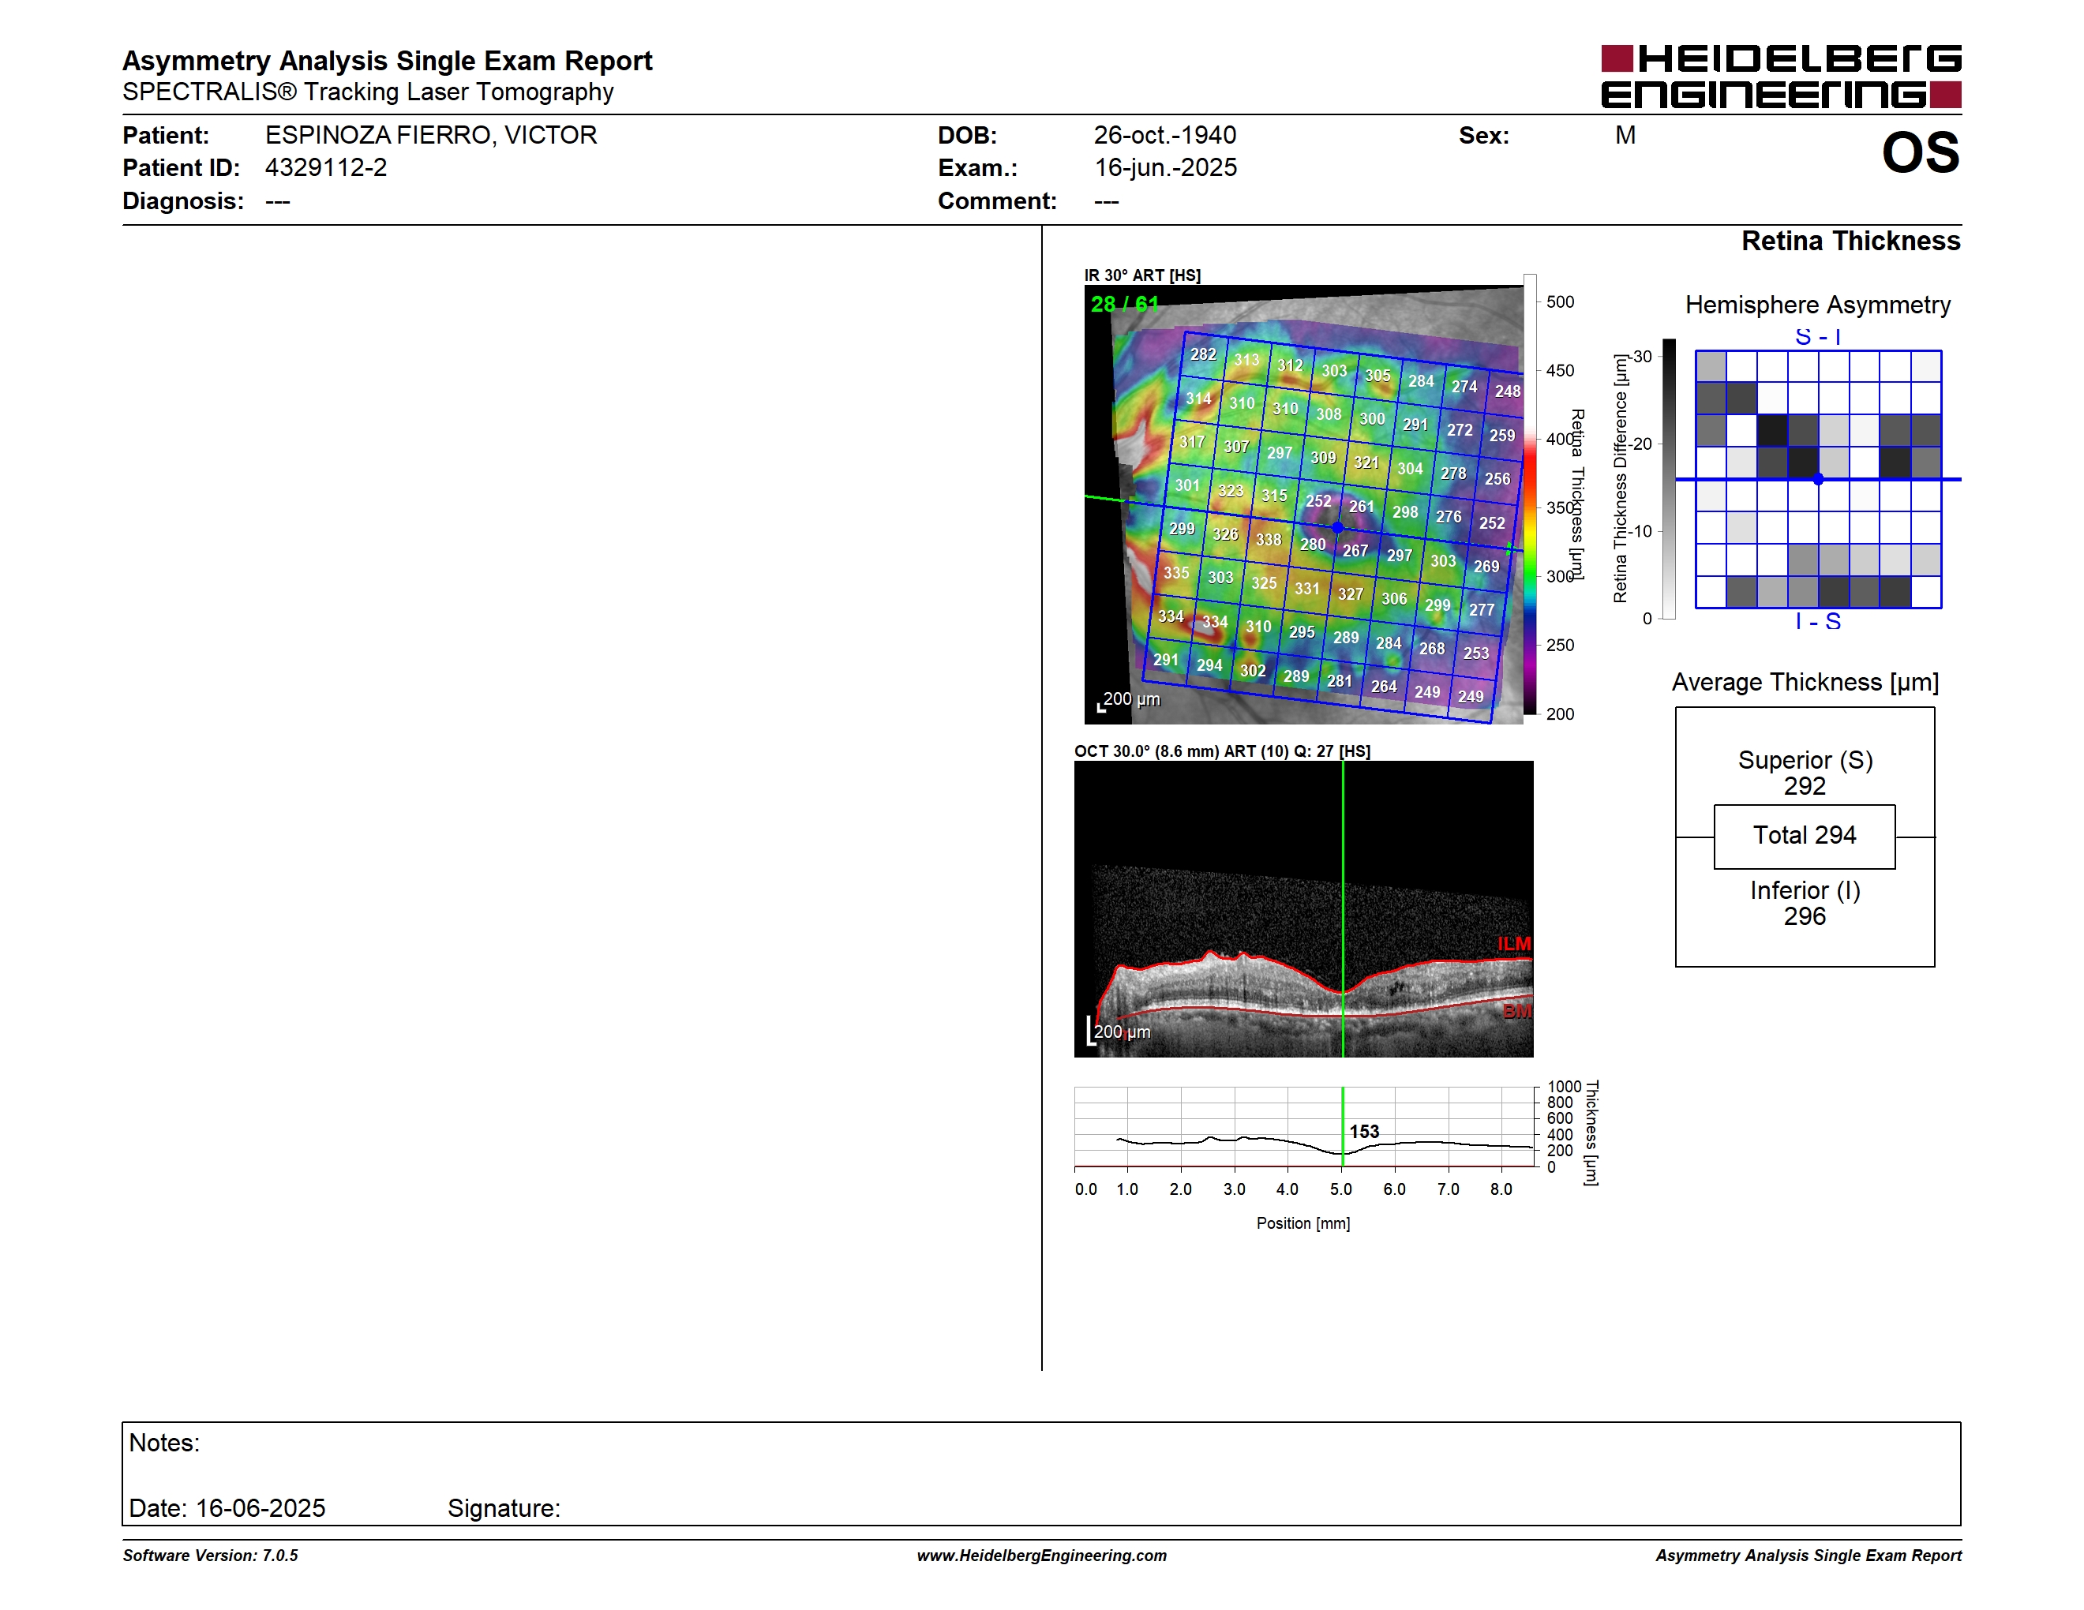Click the 'Average Thickness [µm]' heading
This screenshot has width=2084, height=1610.
(x=1805, y=683)
